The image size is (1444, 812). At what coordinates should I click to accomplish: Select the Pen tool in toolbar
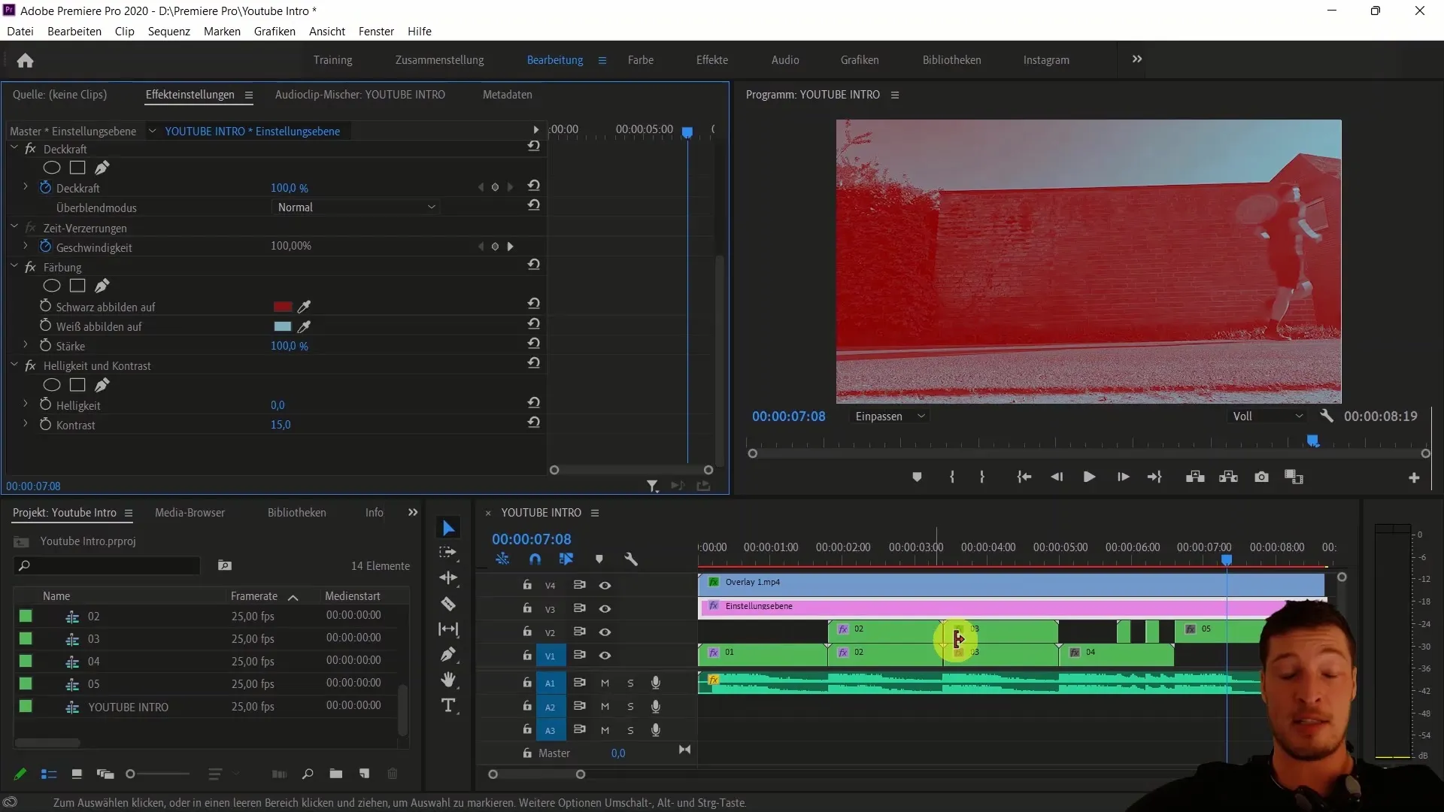point(448,654)
